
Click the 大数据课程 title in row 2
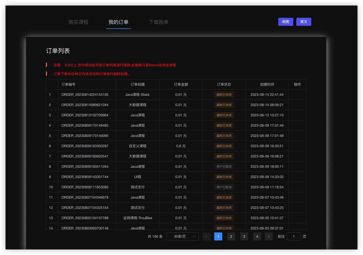pyautogui.click(x=138, y=105)
